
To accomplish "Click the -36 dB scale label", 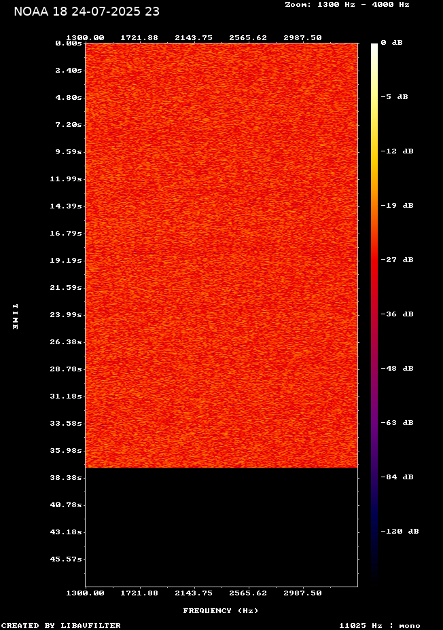I will 397,314.
